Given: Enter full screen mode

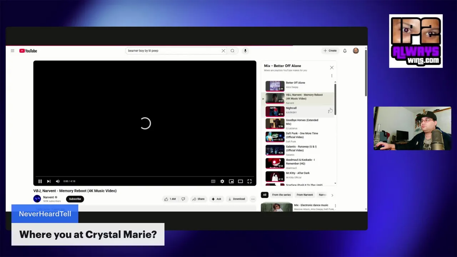Looking at the screenshot, I should 250,181.
